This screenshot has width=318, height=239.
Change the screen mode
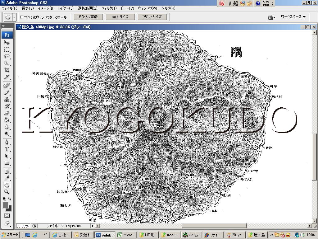pyautogui.click(x=7, y=223)
